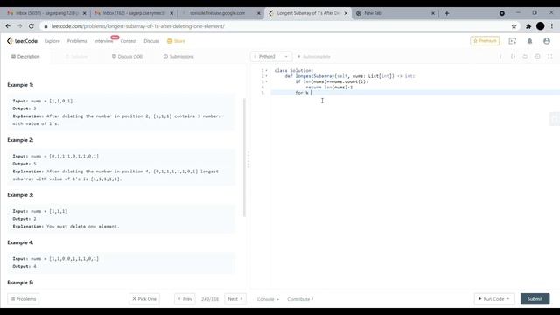
Task: Click 'You must delete one element.' text
Action: click(x=83, y=227)
